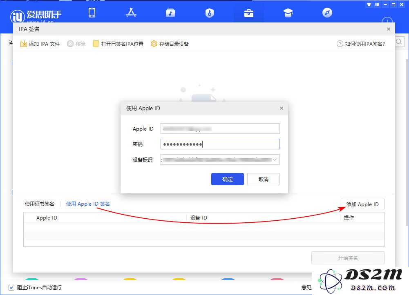Click the main window vertical scrollbar
This screenshot has width=409, height=295.
[x=407, y=142]
